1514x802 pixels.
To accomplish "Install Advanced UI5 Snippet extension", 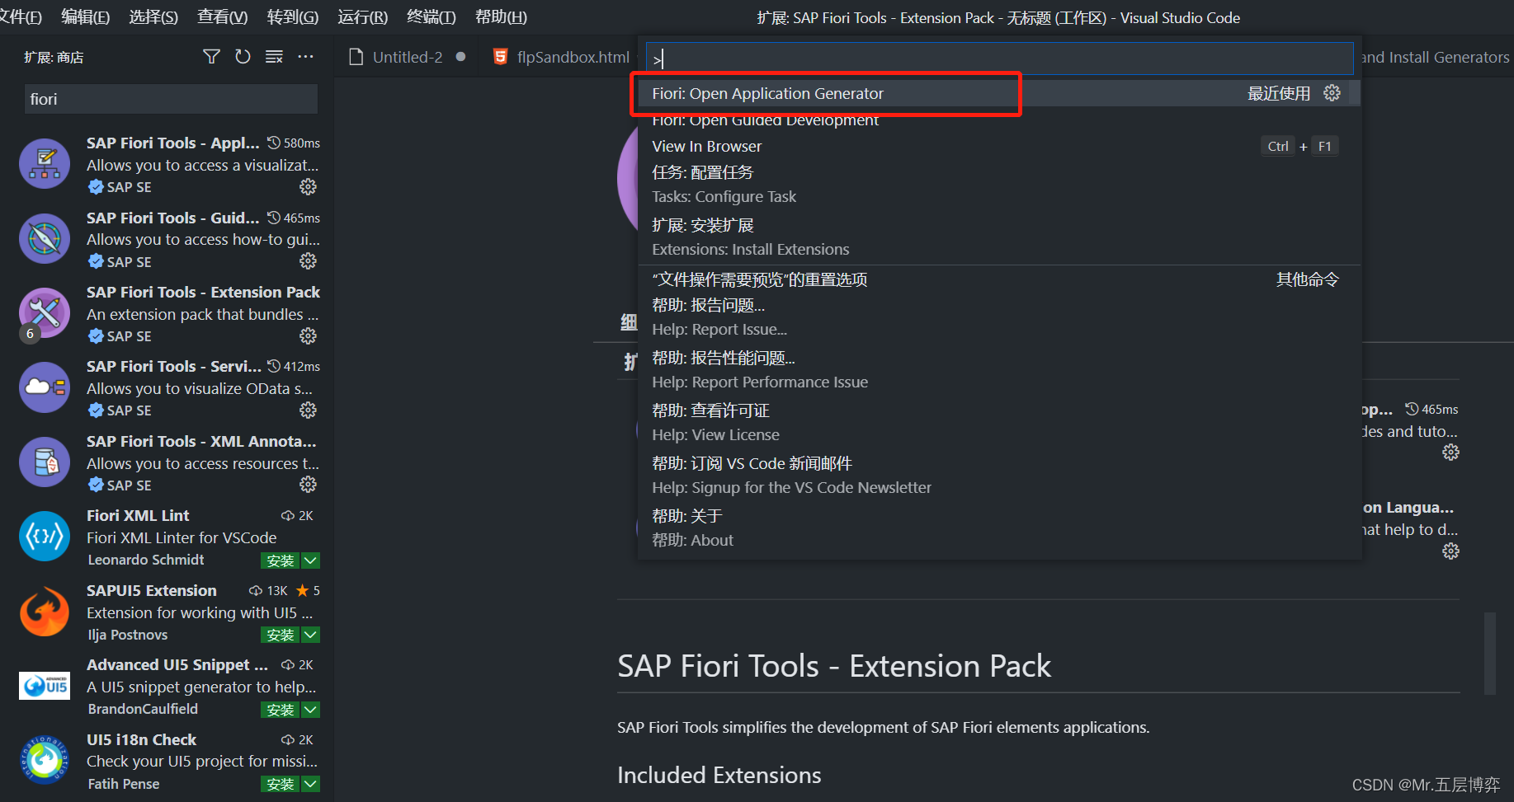I will point(281,710).
